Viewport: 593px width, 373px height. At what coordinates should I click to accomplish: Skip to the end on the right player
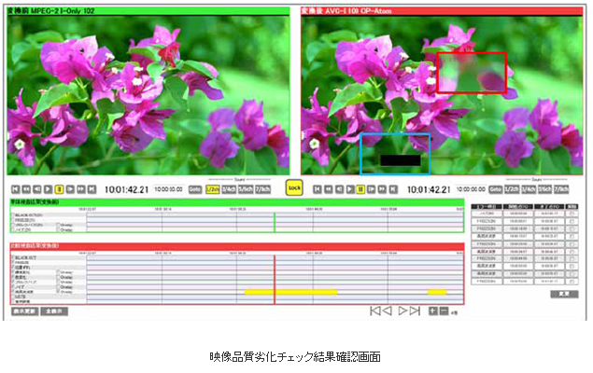(x=396, y=189)
